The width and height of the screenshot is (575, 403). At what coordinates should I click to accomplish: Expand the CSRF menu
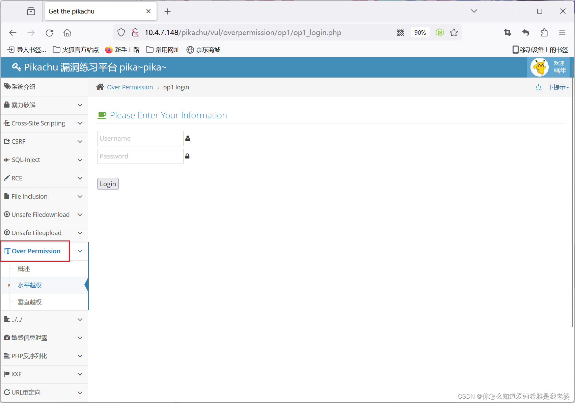44,142
